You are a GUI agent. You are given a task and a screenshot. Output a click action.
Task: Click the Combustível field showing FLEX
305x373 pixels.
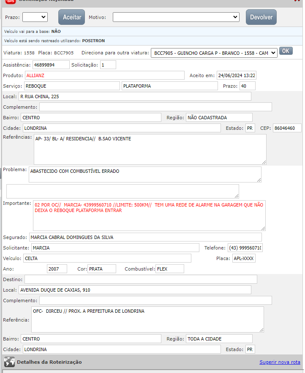tap(170, 269)
